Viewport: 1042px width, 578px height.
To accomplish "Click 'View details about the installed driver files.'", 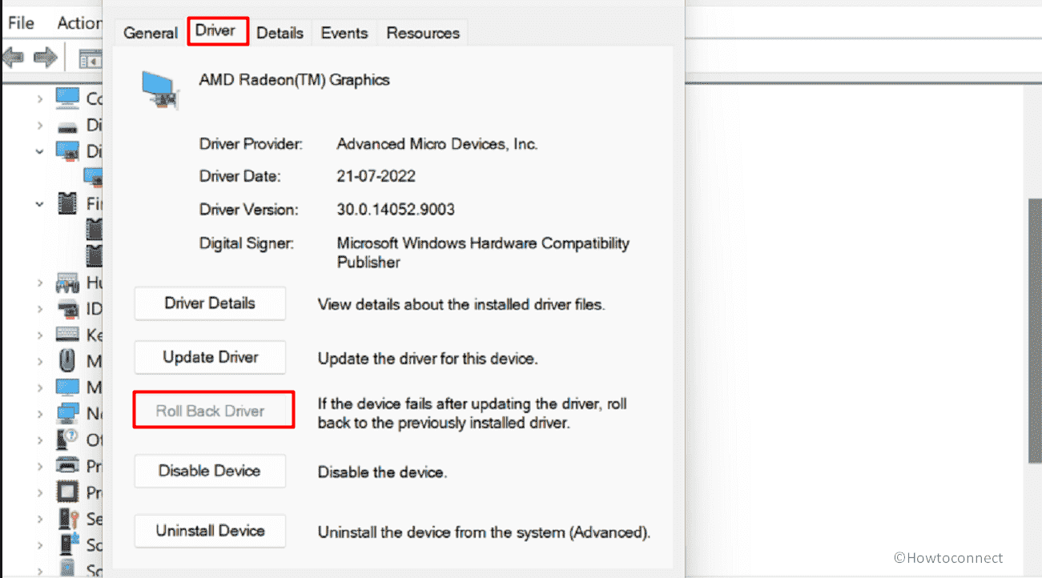I will pyautogui.click(x=461, y=304).
